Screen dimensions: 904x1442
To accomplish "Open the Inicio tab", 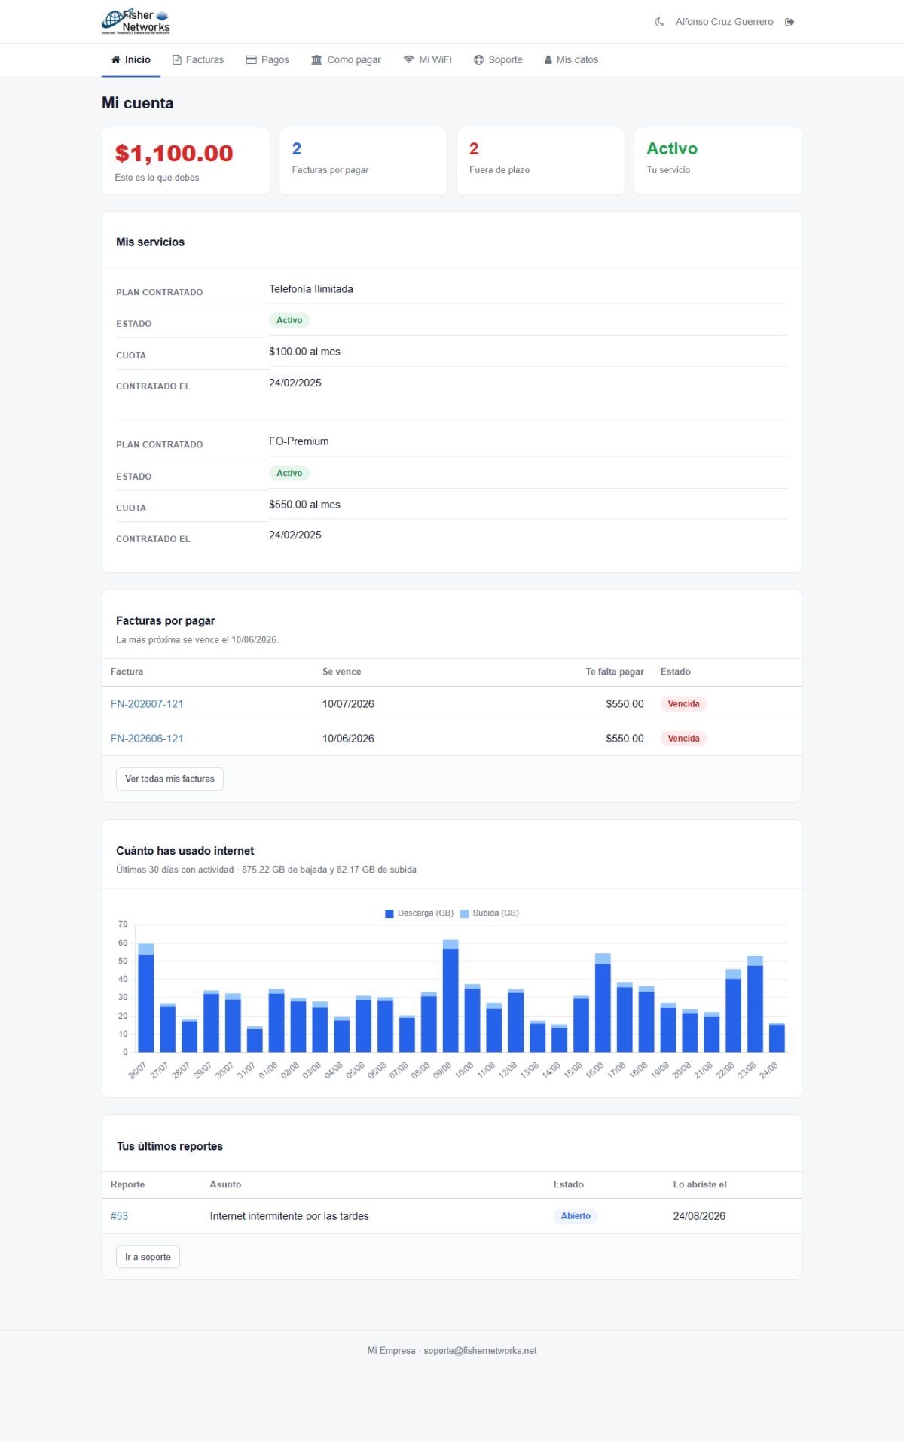I will coord(131,60).
